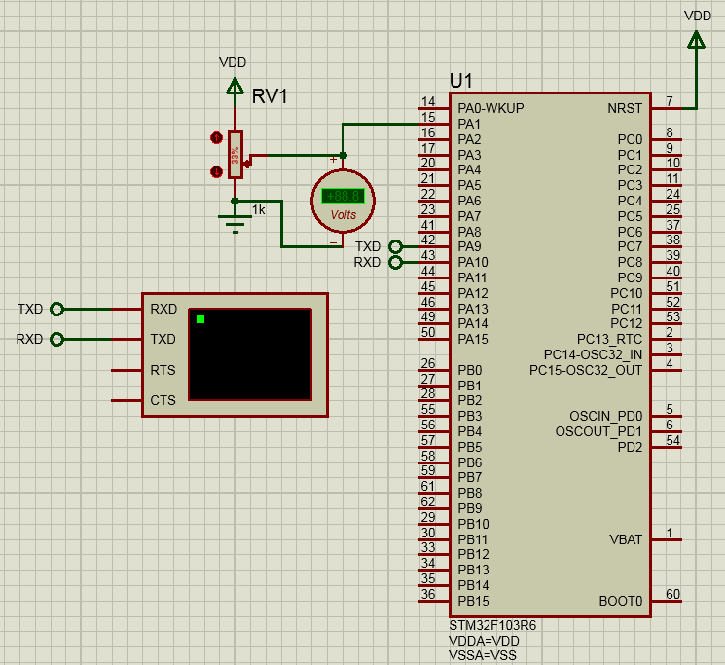This screenshot has height=665, width=725.
Task: Click the virtual terminal black screen
Action: pos(250,354)
